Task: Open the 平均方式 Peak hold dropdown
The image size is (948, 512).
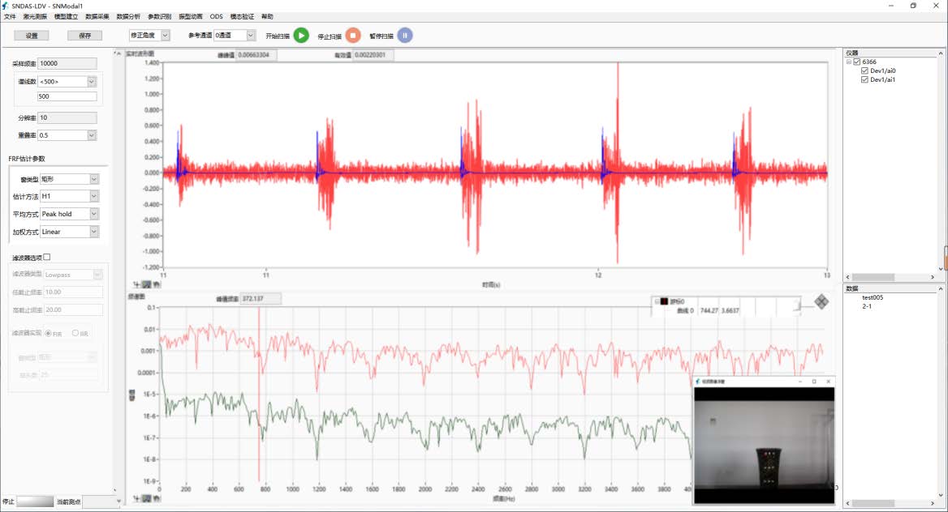Action: pyautogui.click(x=93, y=214)
